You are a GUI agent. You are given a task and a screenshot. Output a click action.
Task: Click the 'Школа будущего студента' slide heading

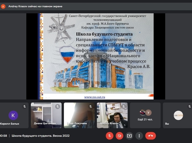pos(104,34)
